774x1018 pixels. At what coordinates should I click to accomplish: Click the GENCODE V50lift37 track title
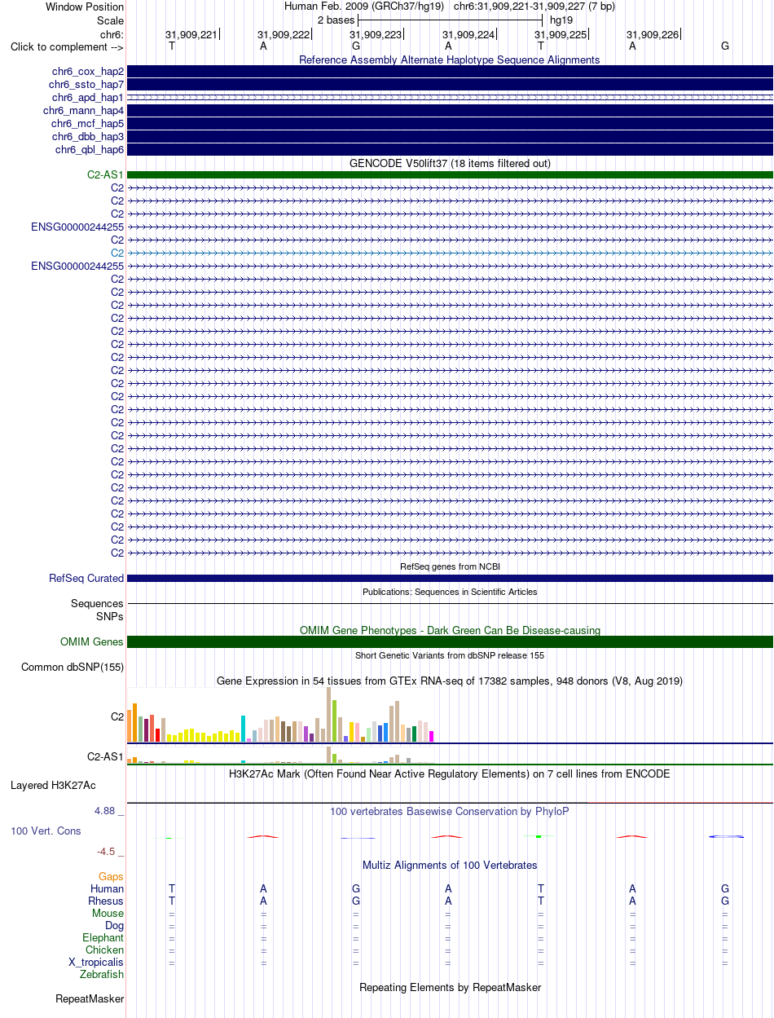[x=450, y=164]
